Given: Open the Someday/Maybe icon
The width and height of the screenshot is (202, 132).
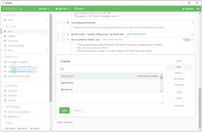Looking at the screenshot, I should [x=5, y=46].
